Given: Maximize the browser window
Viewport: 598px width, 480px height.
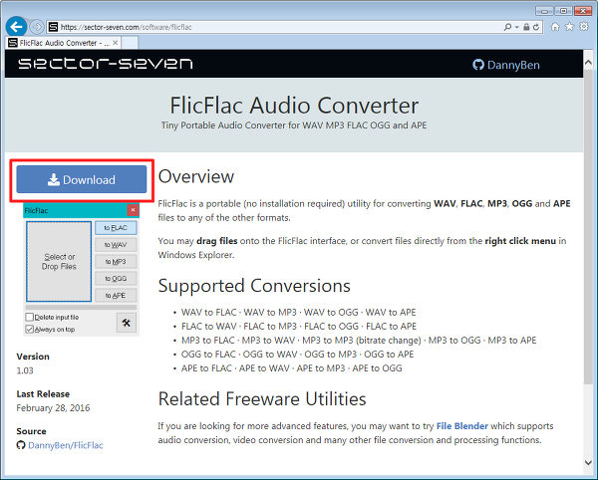Looking at the screenshot, I should [x=563, y=11].
